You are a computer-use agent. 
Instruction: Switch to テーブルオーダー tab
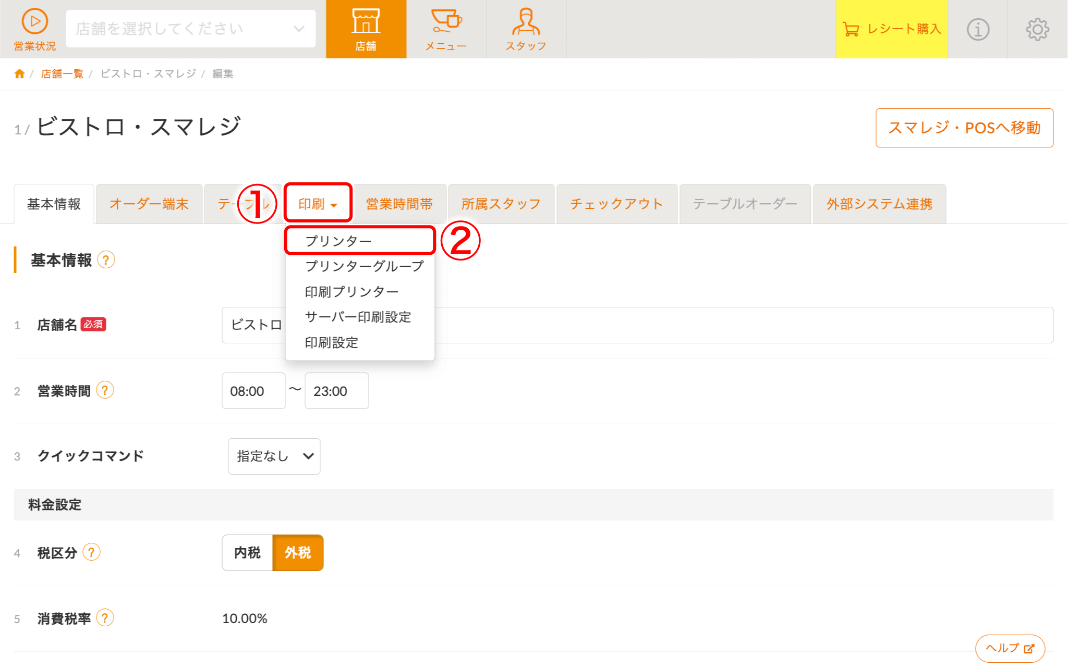pyautogui.click(x=745, y=204)
